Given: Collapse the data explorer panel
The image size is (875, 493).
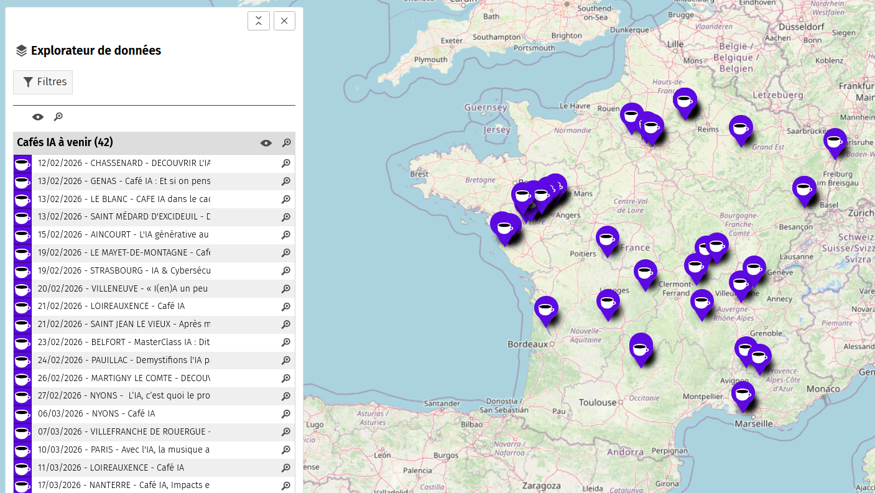Looking at the screenshot, I should [259, 21].
